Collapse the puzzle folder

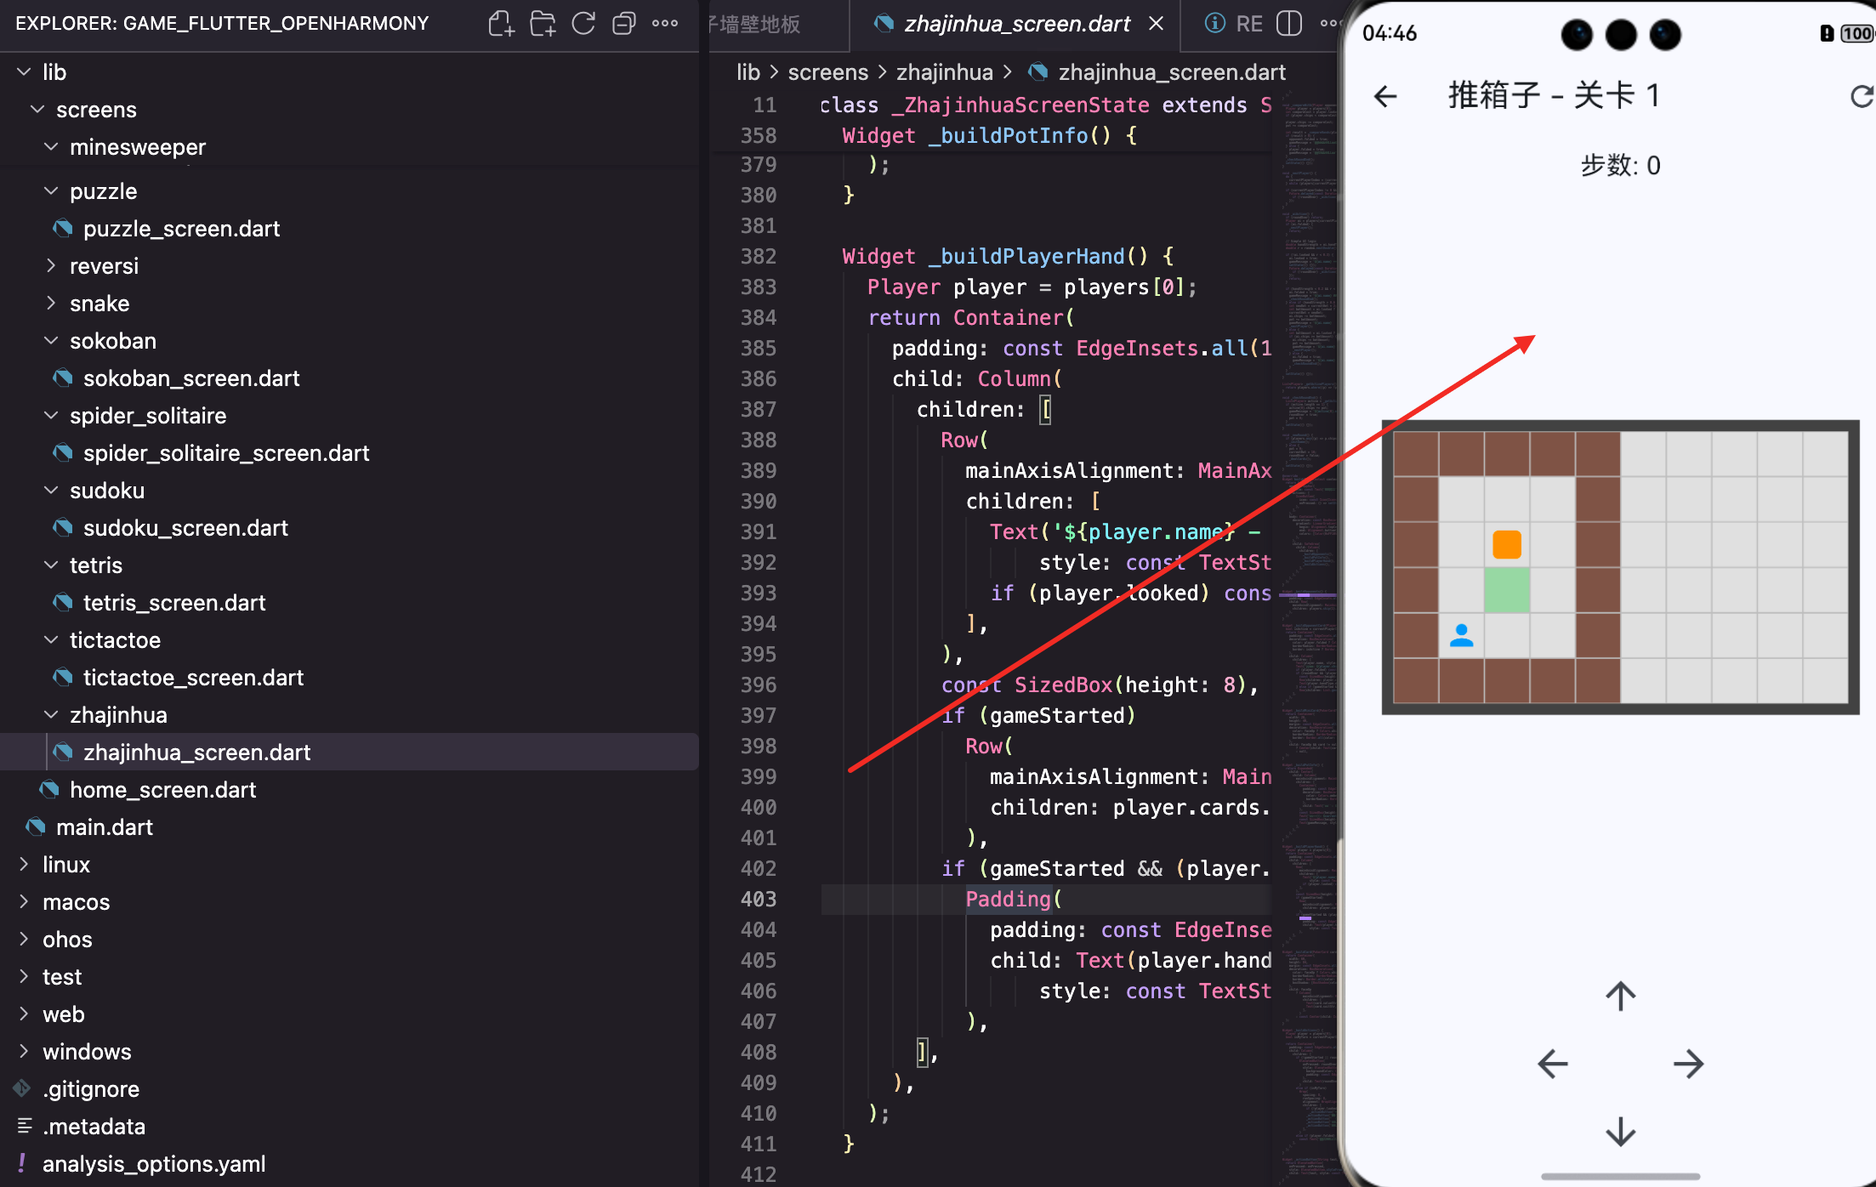(x=51, y=190)
